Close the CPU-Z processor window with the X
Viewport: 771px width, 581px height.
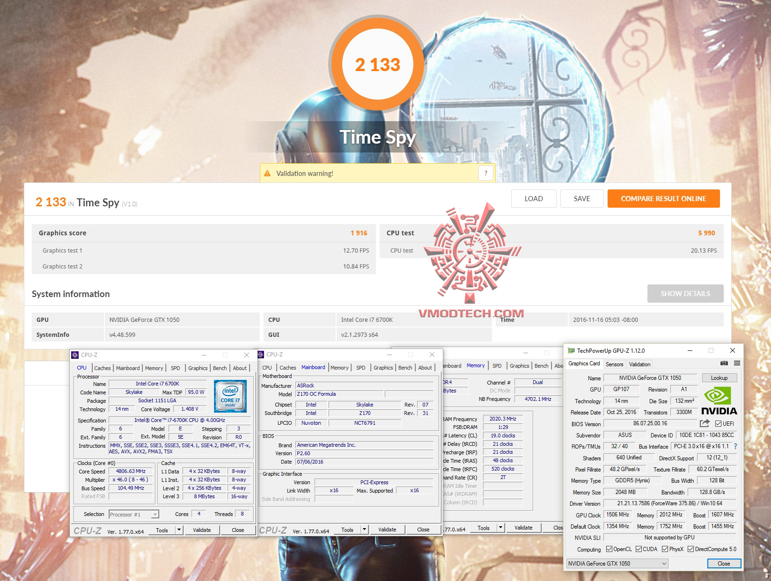coord(247,355)
